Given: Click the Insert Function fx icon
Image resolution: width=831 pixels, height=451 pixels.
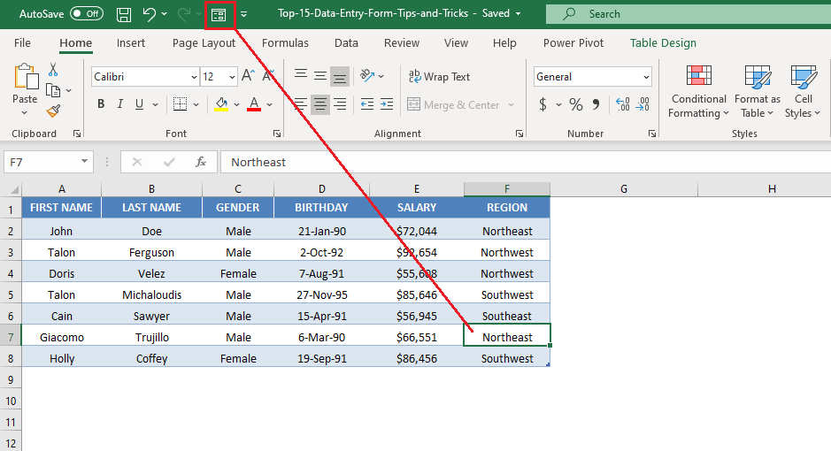Looking at the screenshot, I should coord(201,162).
